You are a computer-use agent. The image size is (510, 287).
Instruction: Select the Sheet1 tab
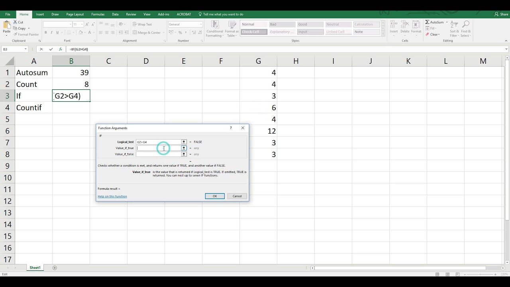[x=35, y=268]
